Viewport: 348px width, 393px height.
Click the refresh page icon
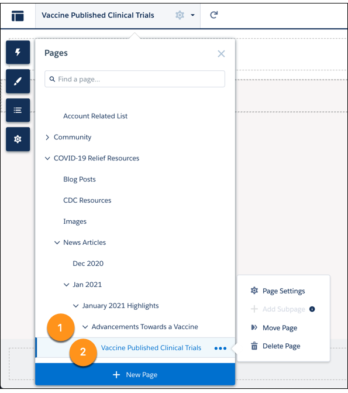[213, 15]
